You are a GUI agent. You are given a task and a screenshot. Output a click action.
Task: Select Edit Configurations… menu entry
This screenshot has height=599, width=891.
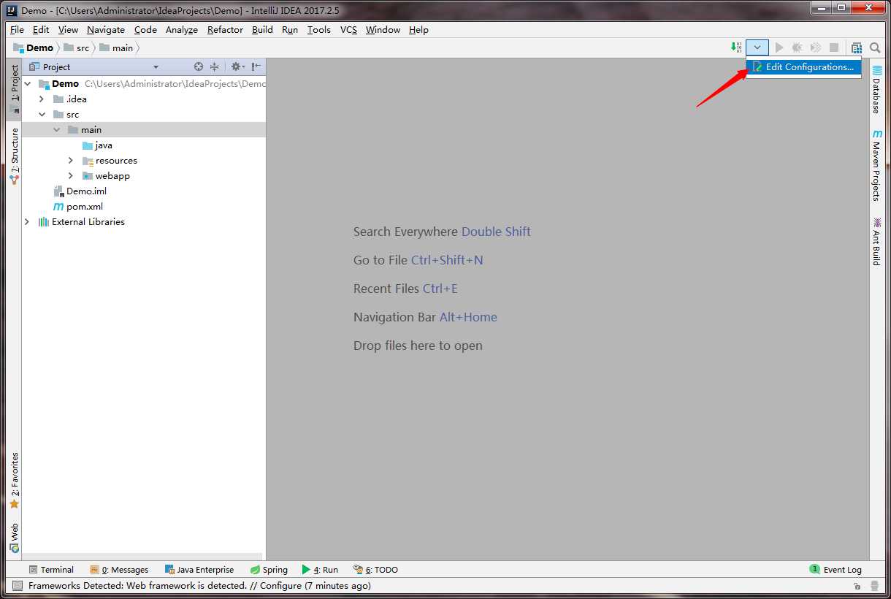coord(803,66)
